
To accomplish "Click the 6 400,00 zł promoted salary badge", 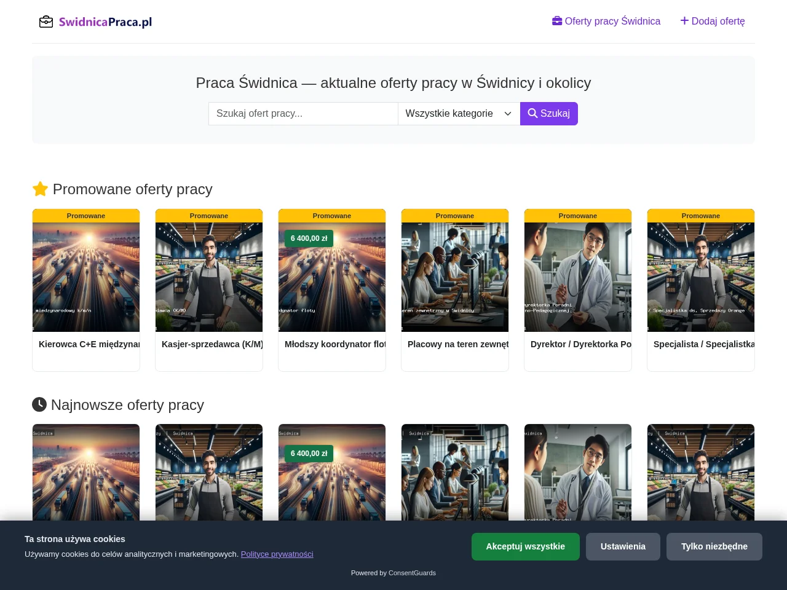I will (x=309, y=238).
